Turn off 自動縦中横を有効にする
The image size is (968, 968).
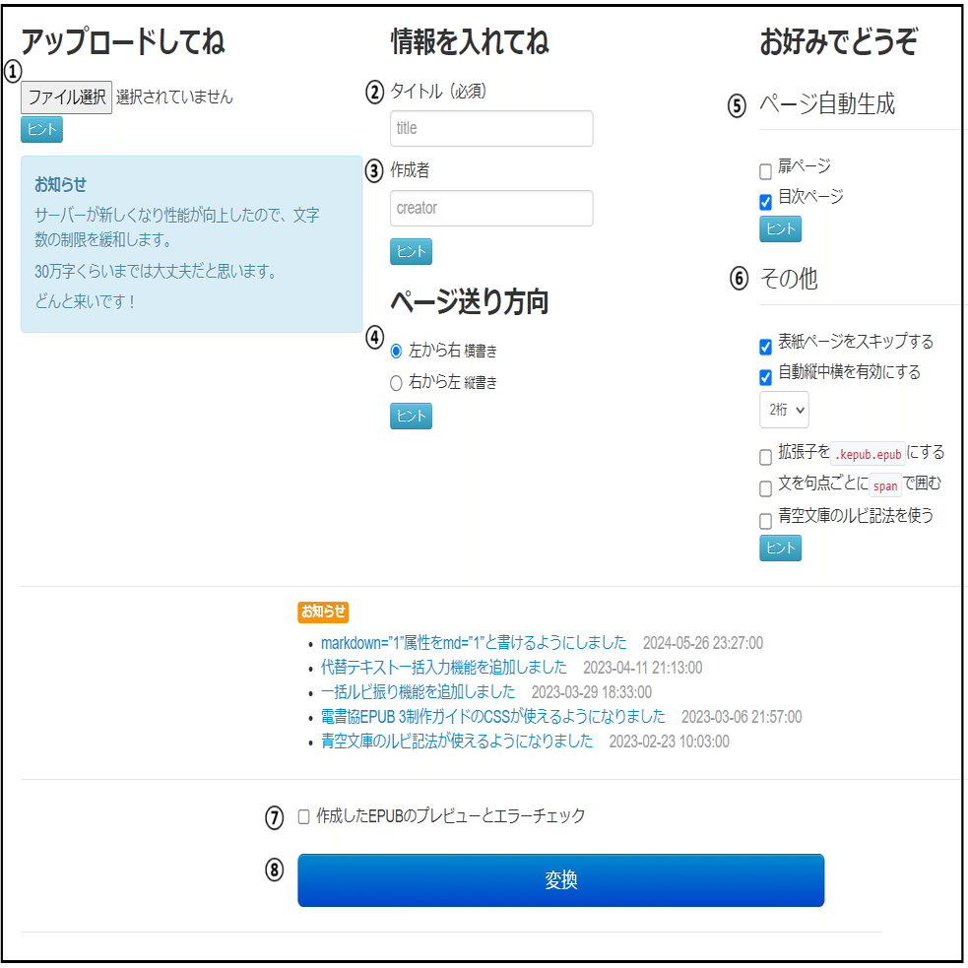(x=763, y=373)
